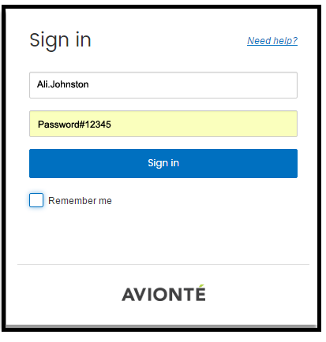Select the yellow highlighted password box
The image size is (326, 342).
point(163,124)
